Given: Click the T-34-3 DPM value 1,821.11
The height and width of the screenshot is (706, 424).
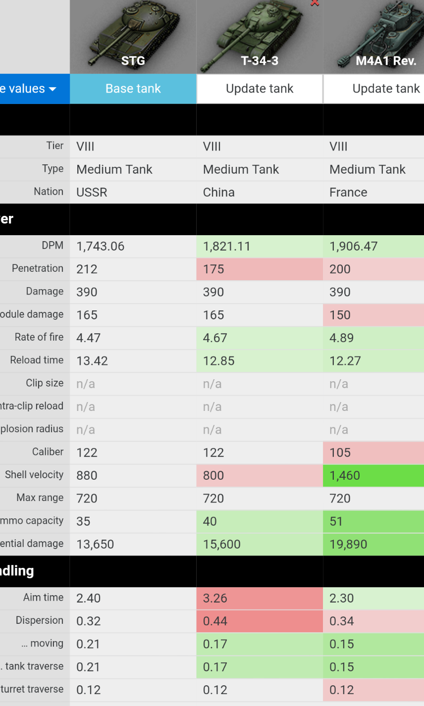Looking at the screenshot, I should click(x=227, y=247).
